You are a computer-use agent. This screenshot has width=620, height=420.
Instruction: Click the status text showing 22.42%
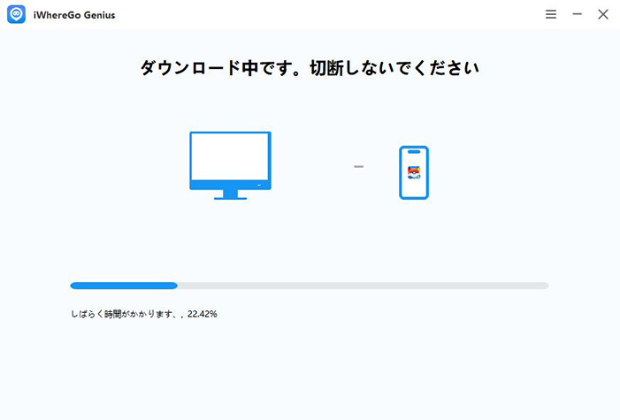click(x=144, y=314)
